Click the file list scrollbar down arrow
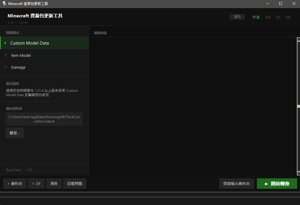Screen dimensions: 300x205 (x=299, y=174)
